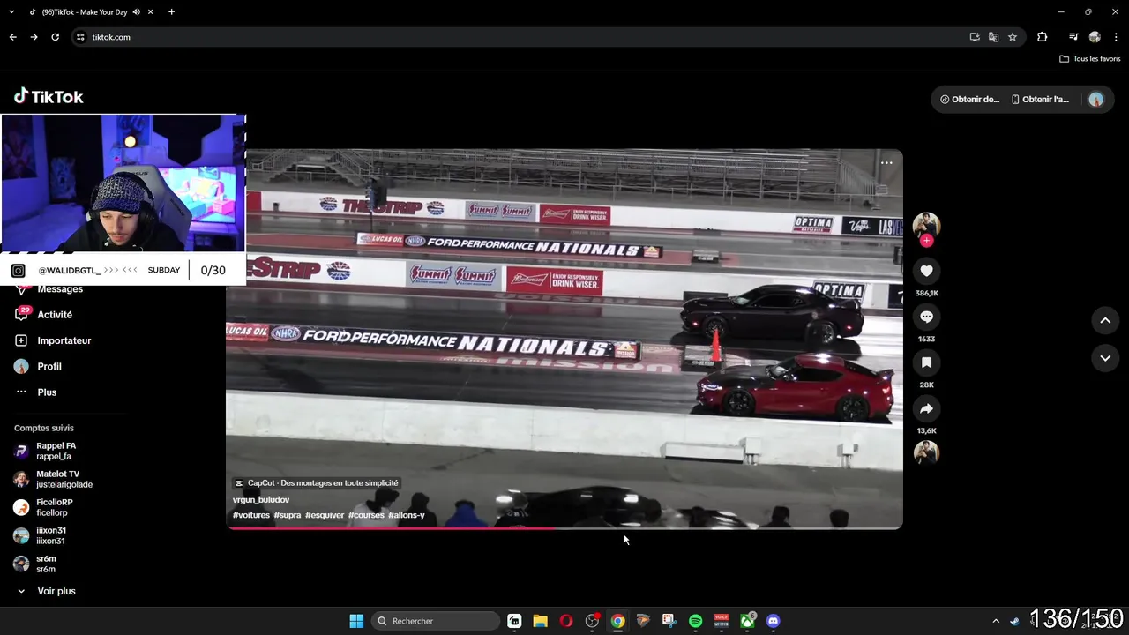Show hidden system tray icons

pos(996,621)
